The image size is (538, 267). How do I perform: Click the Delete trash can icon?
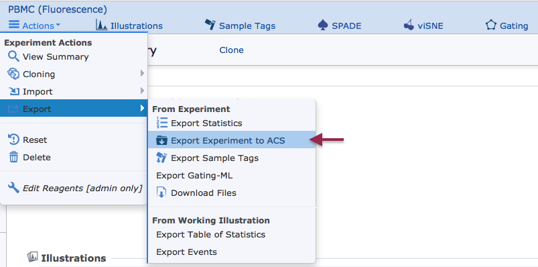pos(13,158)
